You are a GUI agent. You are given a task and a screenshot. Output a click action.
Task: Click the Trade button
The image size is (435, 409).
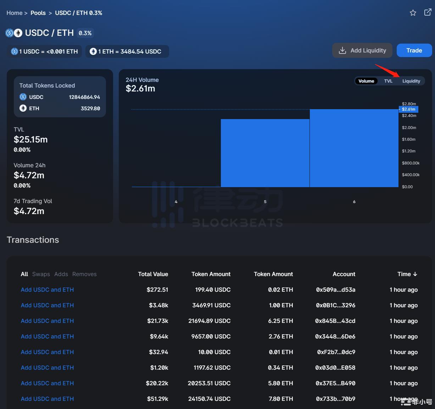414,50
